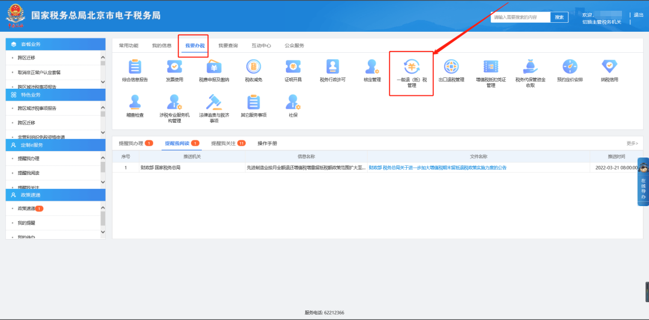The height and width of the screenshot is (320, 649).
Task: Click 政策速递 list scroll-down arrow
Action: 103,233
